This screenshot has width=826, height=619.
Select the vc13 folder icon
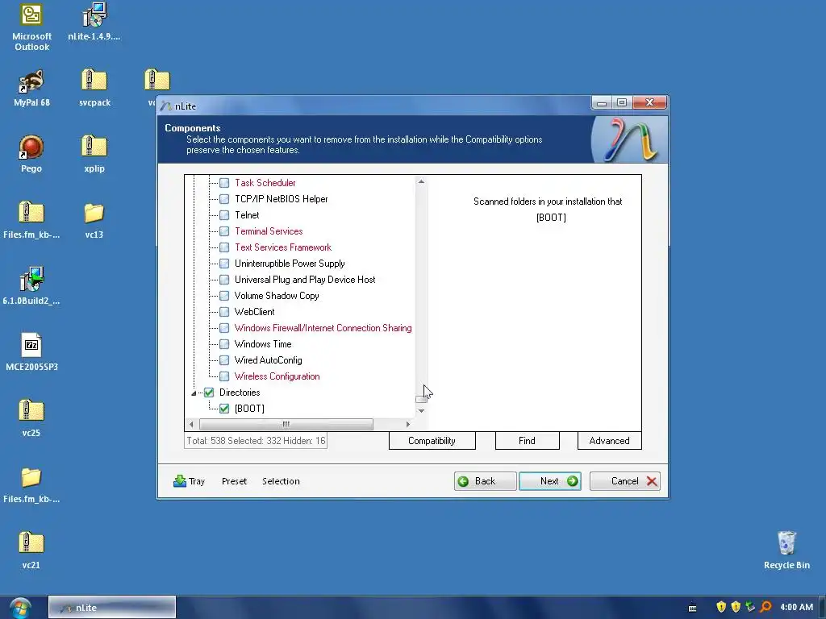[94, 221]
